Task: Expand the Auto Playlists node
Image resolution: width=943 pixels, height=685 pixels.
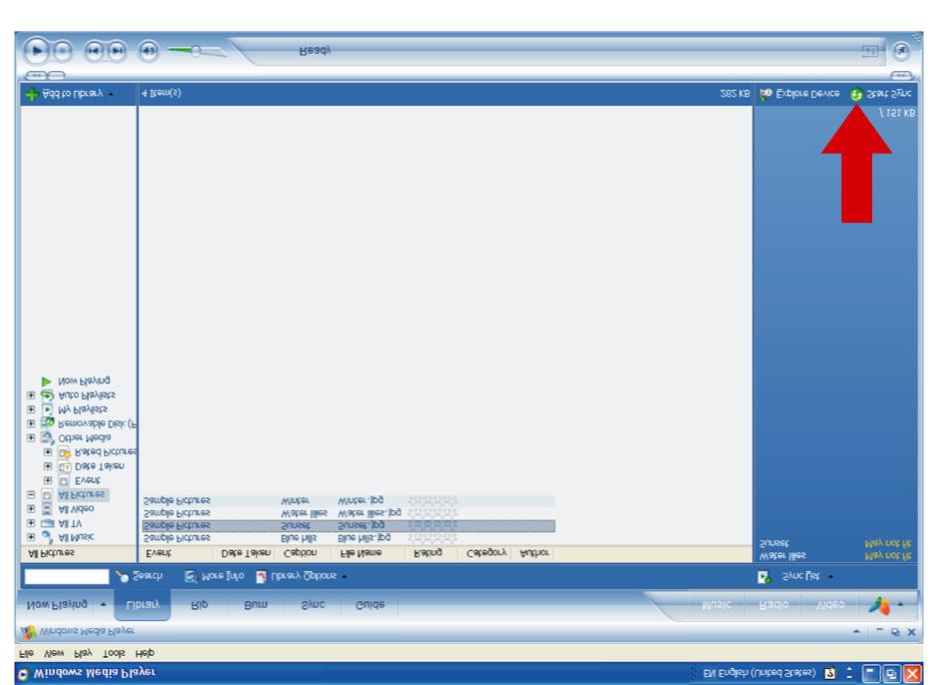Action: pyautogui.click(x=31, y=395)
